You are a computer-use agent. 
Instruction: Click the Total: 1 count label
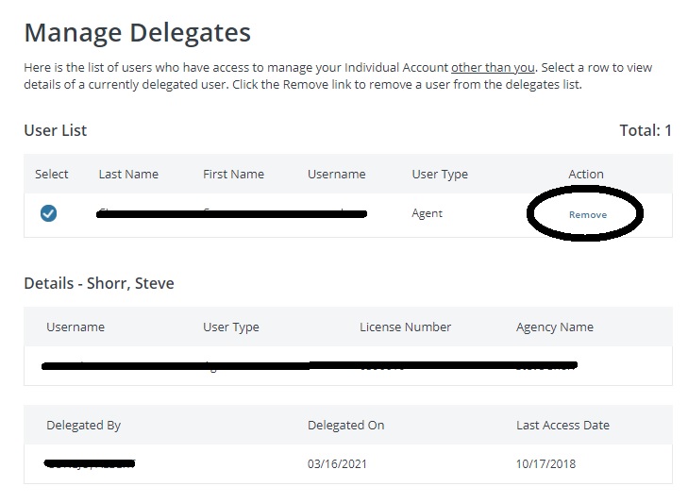[646, 130]
